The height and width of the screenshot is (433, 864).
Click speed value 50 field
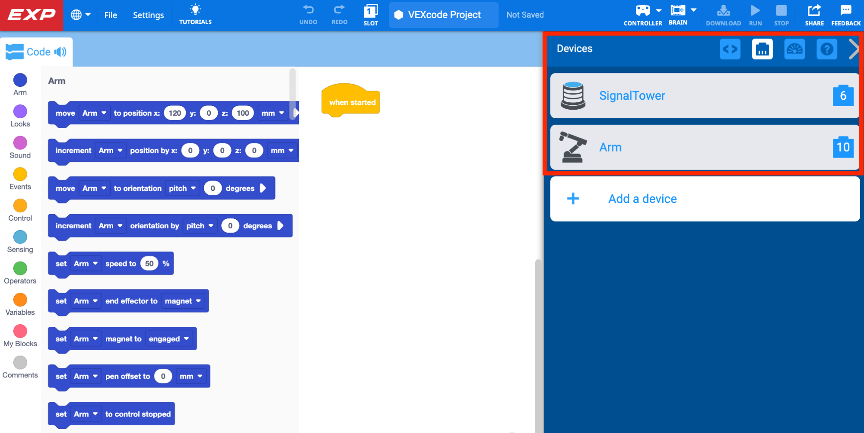coord(149,264)
